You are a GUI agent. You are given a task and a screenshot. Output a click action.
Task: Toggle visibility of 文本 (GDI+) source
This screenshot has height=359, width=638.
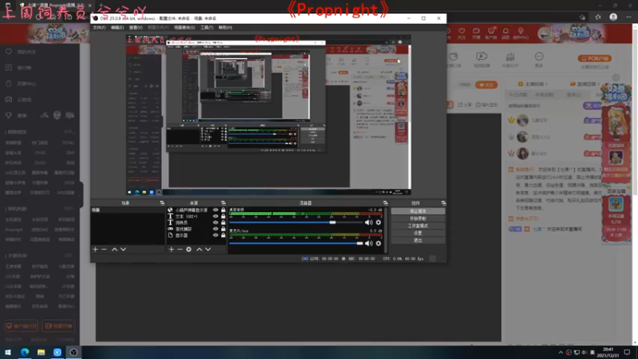point(215,216)
